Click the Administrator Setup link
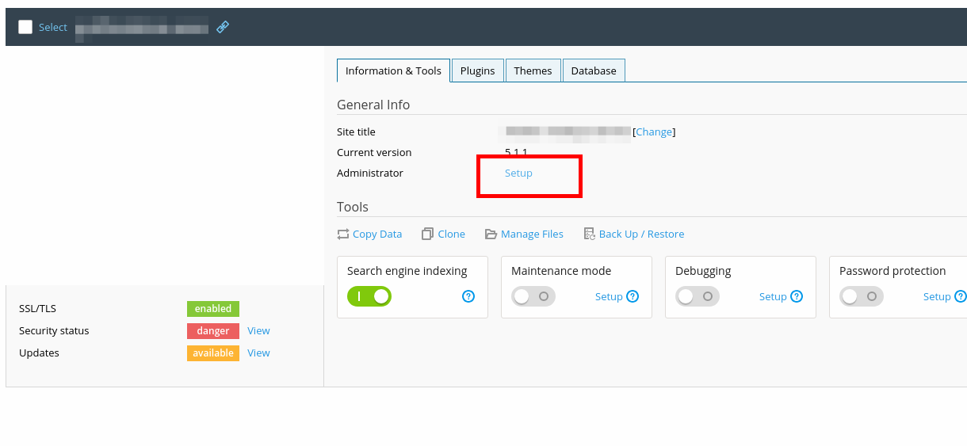This screenshot has height=446, width=967. pyautogui.click(x=518, y=173)
